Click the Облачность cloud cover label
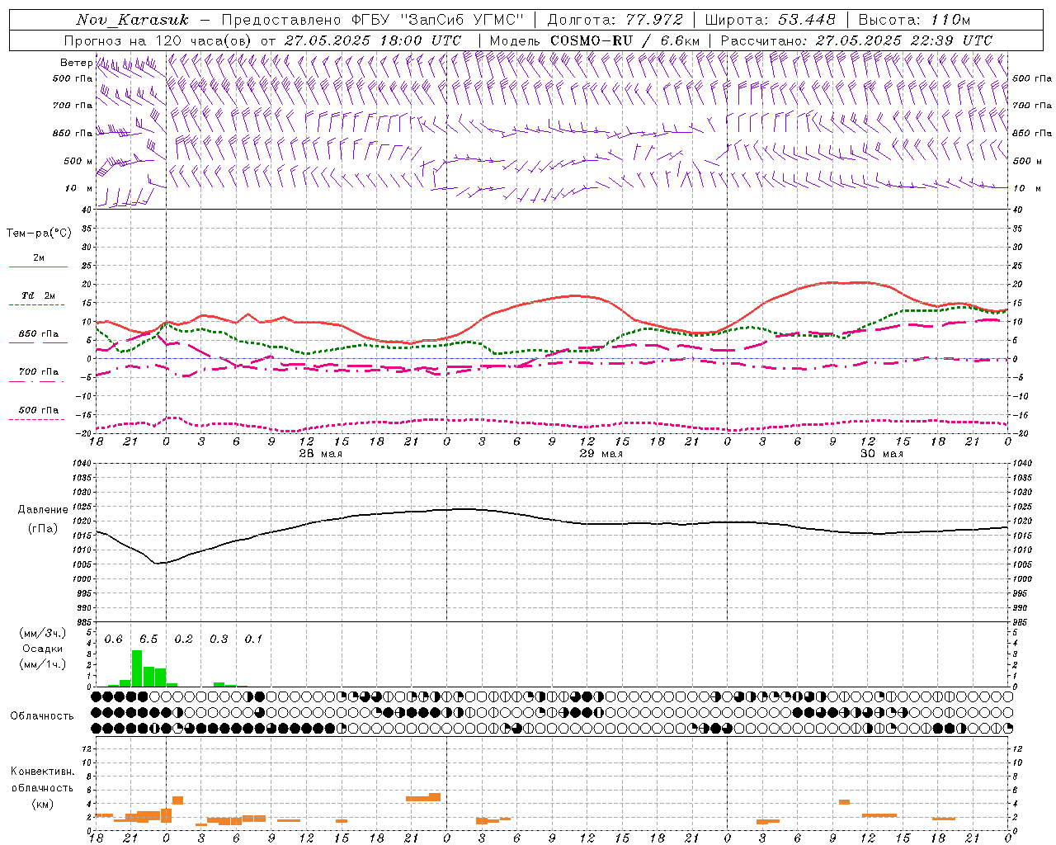1056x845 pixels. click(x=42, y=716)
